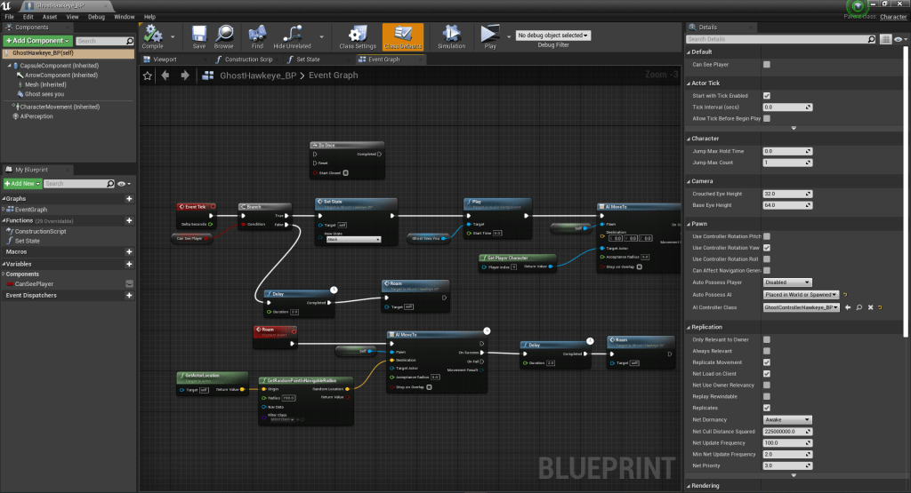Image resolution: width=911 pixels, height=493 pixels.
Task: Open the Auto Possess Player dropdown
Action: [787, 282]
